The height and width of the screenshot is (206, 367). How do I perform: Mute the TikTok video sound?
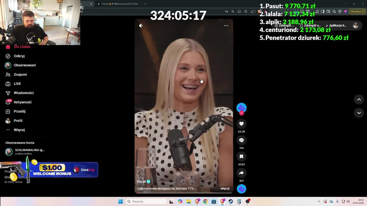tap(141, 26)
